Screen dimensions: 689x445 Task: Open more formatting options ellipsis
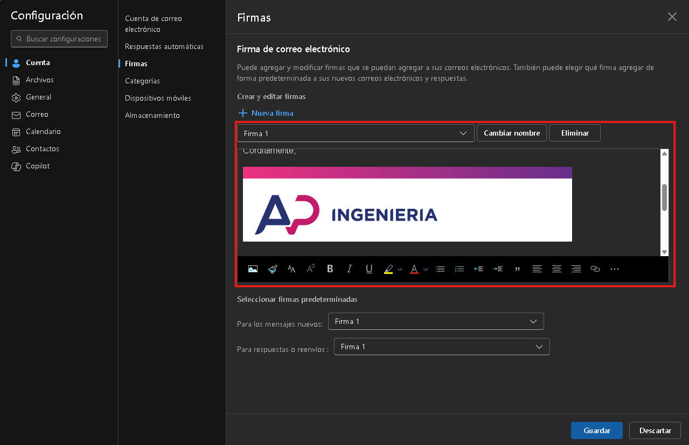[615, 269]
